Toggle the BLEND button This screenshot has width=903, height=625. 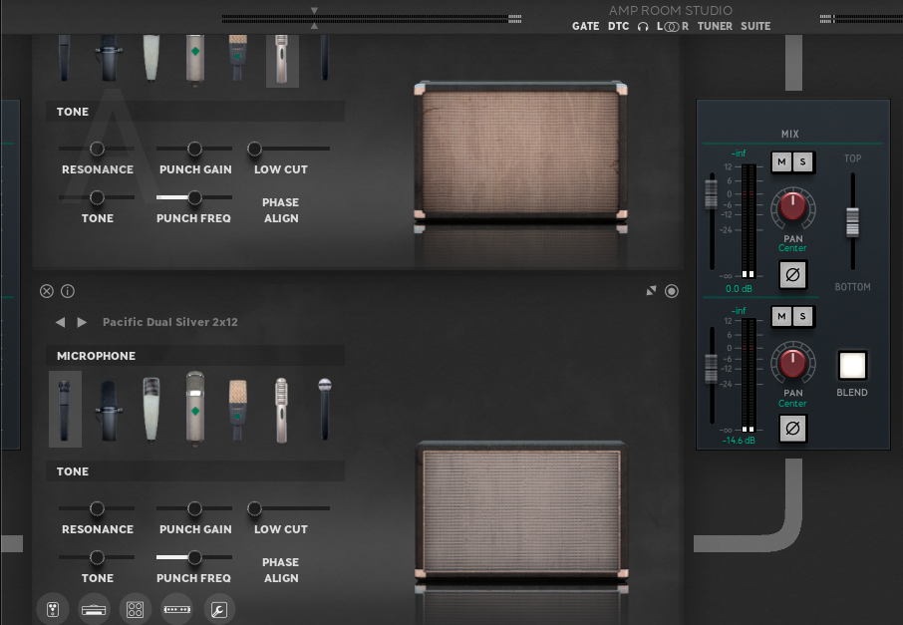point(852,366)
